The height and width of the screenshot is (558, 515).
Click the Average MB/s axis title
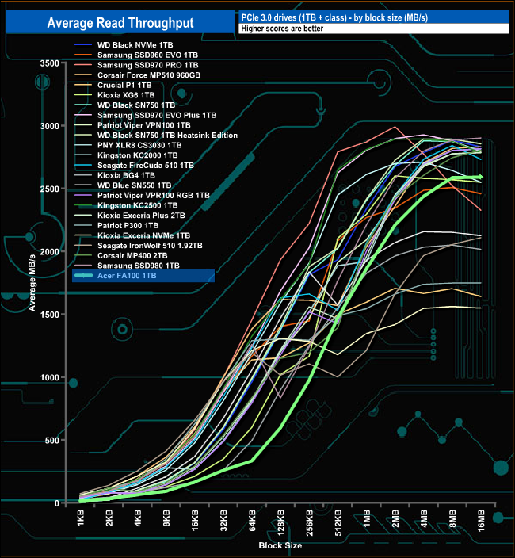pyautogui.click(x=32, y=283)
